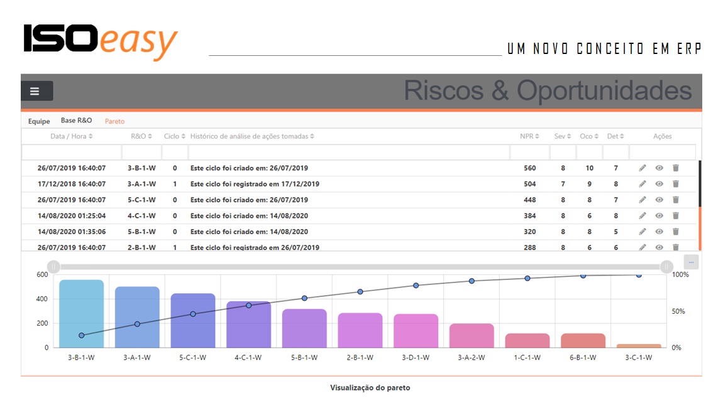Click pencil icon for the 3-A-1-W row

pos(642,184)
